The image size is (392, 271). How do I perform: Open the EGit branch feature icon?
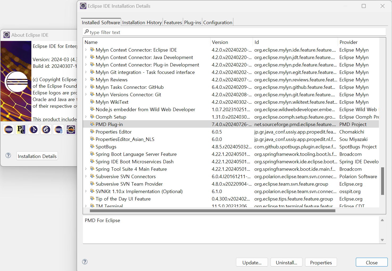coord(33,130)
